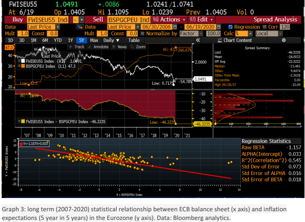Click the R^2(Correlation^2) statistic
This screenshot has width=305, height=222.
271,160
